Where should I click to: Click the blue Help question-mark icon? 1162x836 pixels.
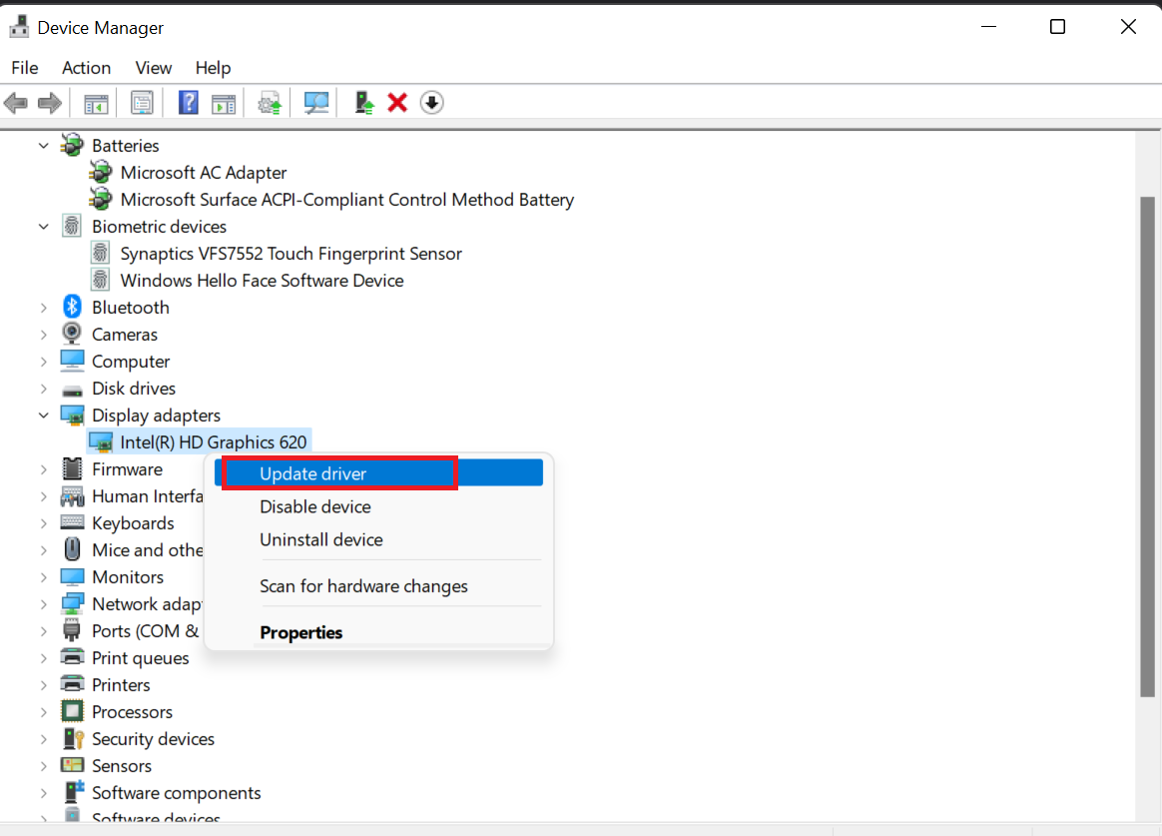[189, 102]
